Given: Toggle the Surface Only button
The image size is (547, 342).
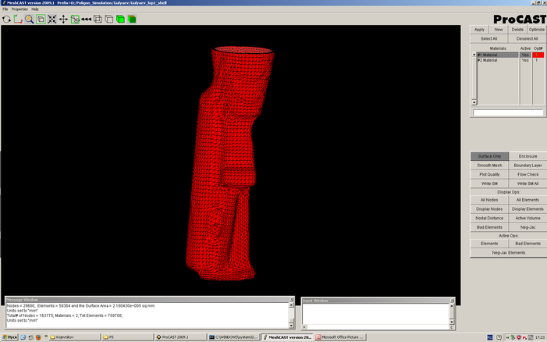Looking at the screenshot, I should pyautogui.click(x=489, y=156).
